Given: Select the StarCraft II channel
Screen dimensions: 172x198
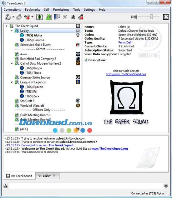Looking at the screenshot, I should tap(27, 101).
